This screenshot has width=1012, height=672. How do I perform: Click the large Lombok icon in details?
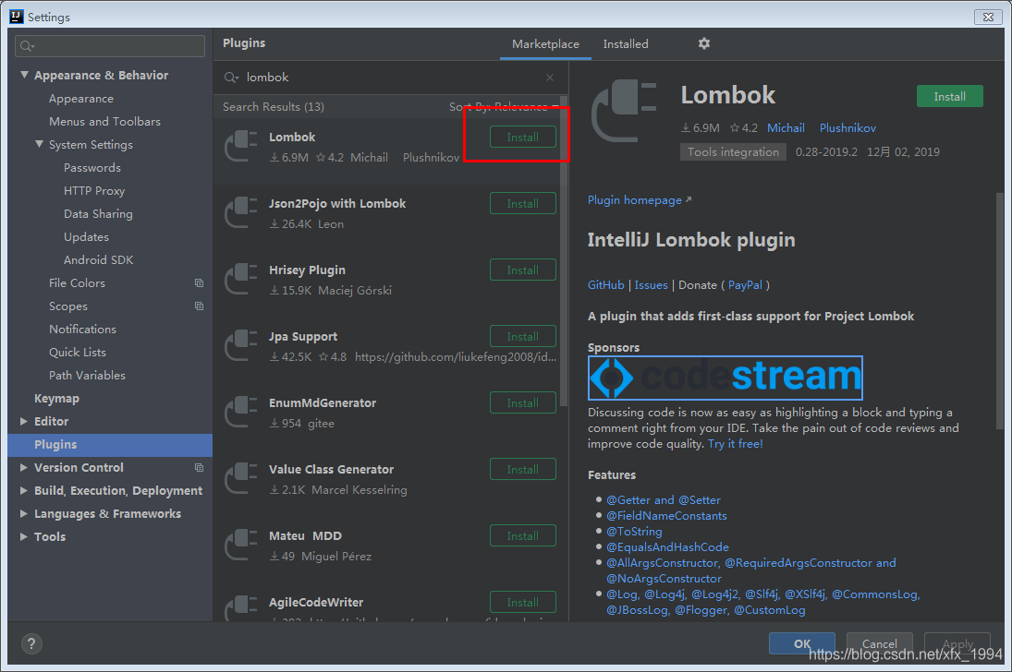(624, 110)
